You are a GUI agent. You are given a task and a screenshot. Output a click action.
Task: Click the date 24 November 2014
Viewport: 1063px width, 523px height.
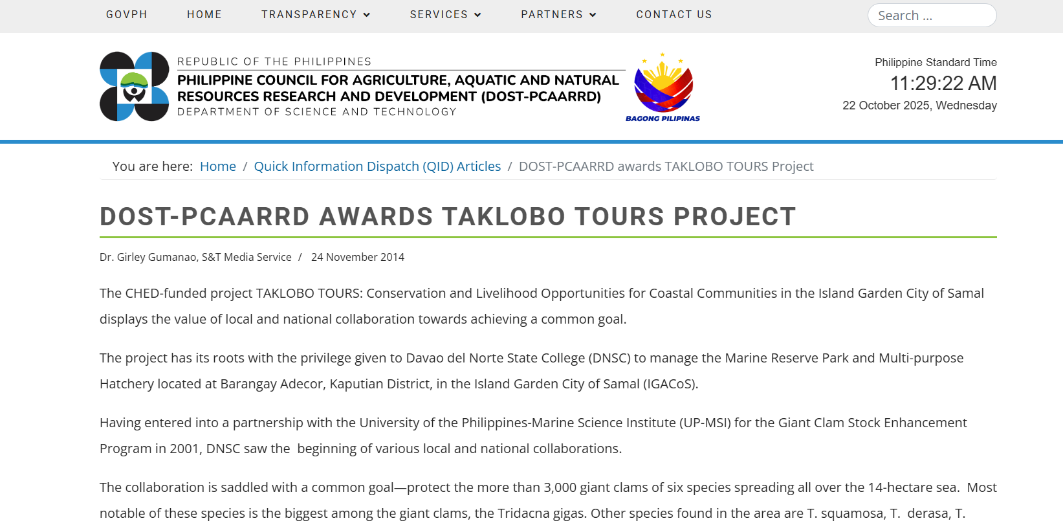click(358, 257)
